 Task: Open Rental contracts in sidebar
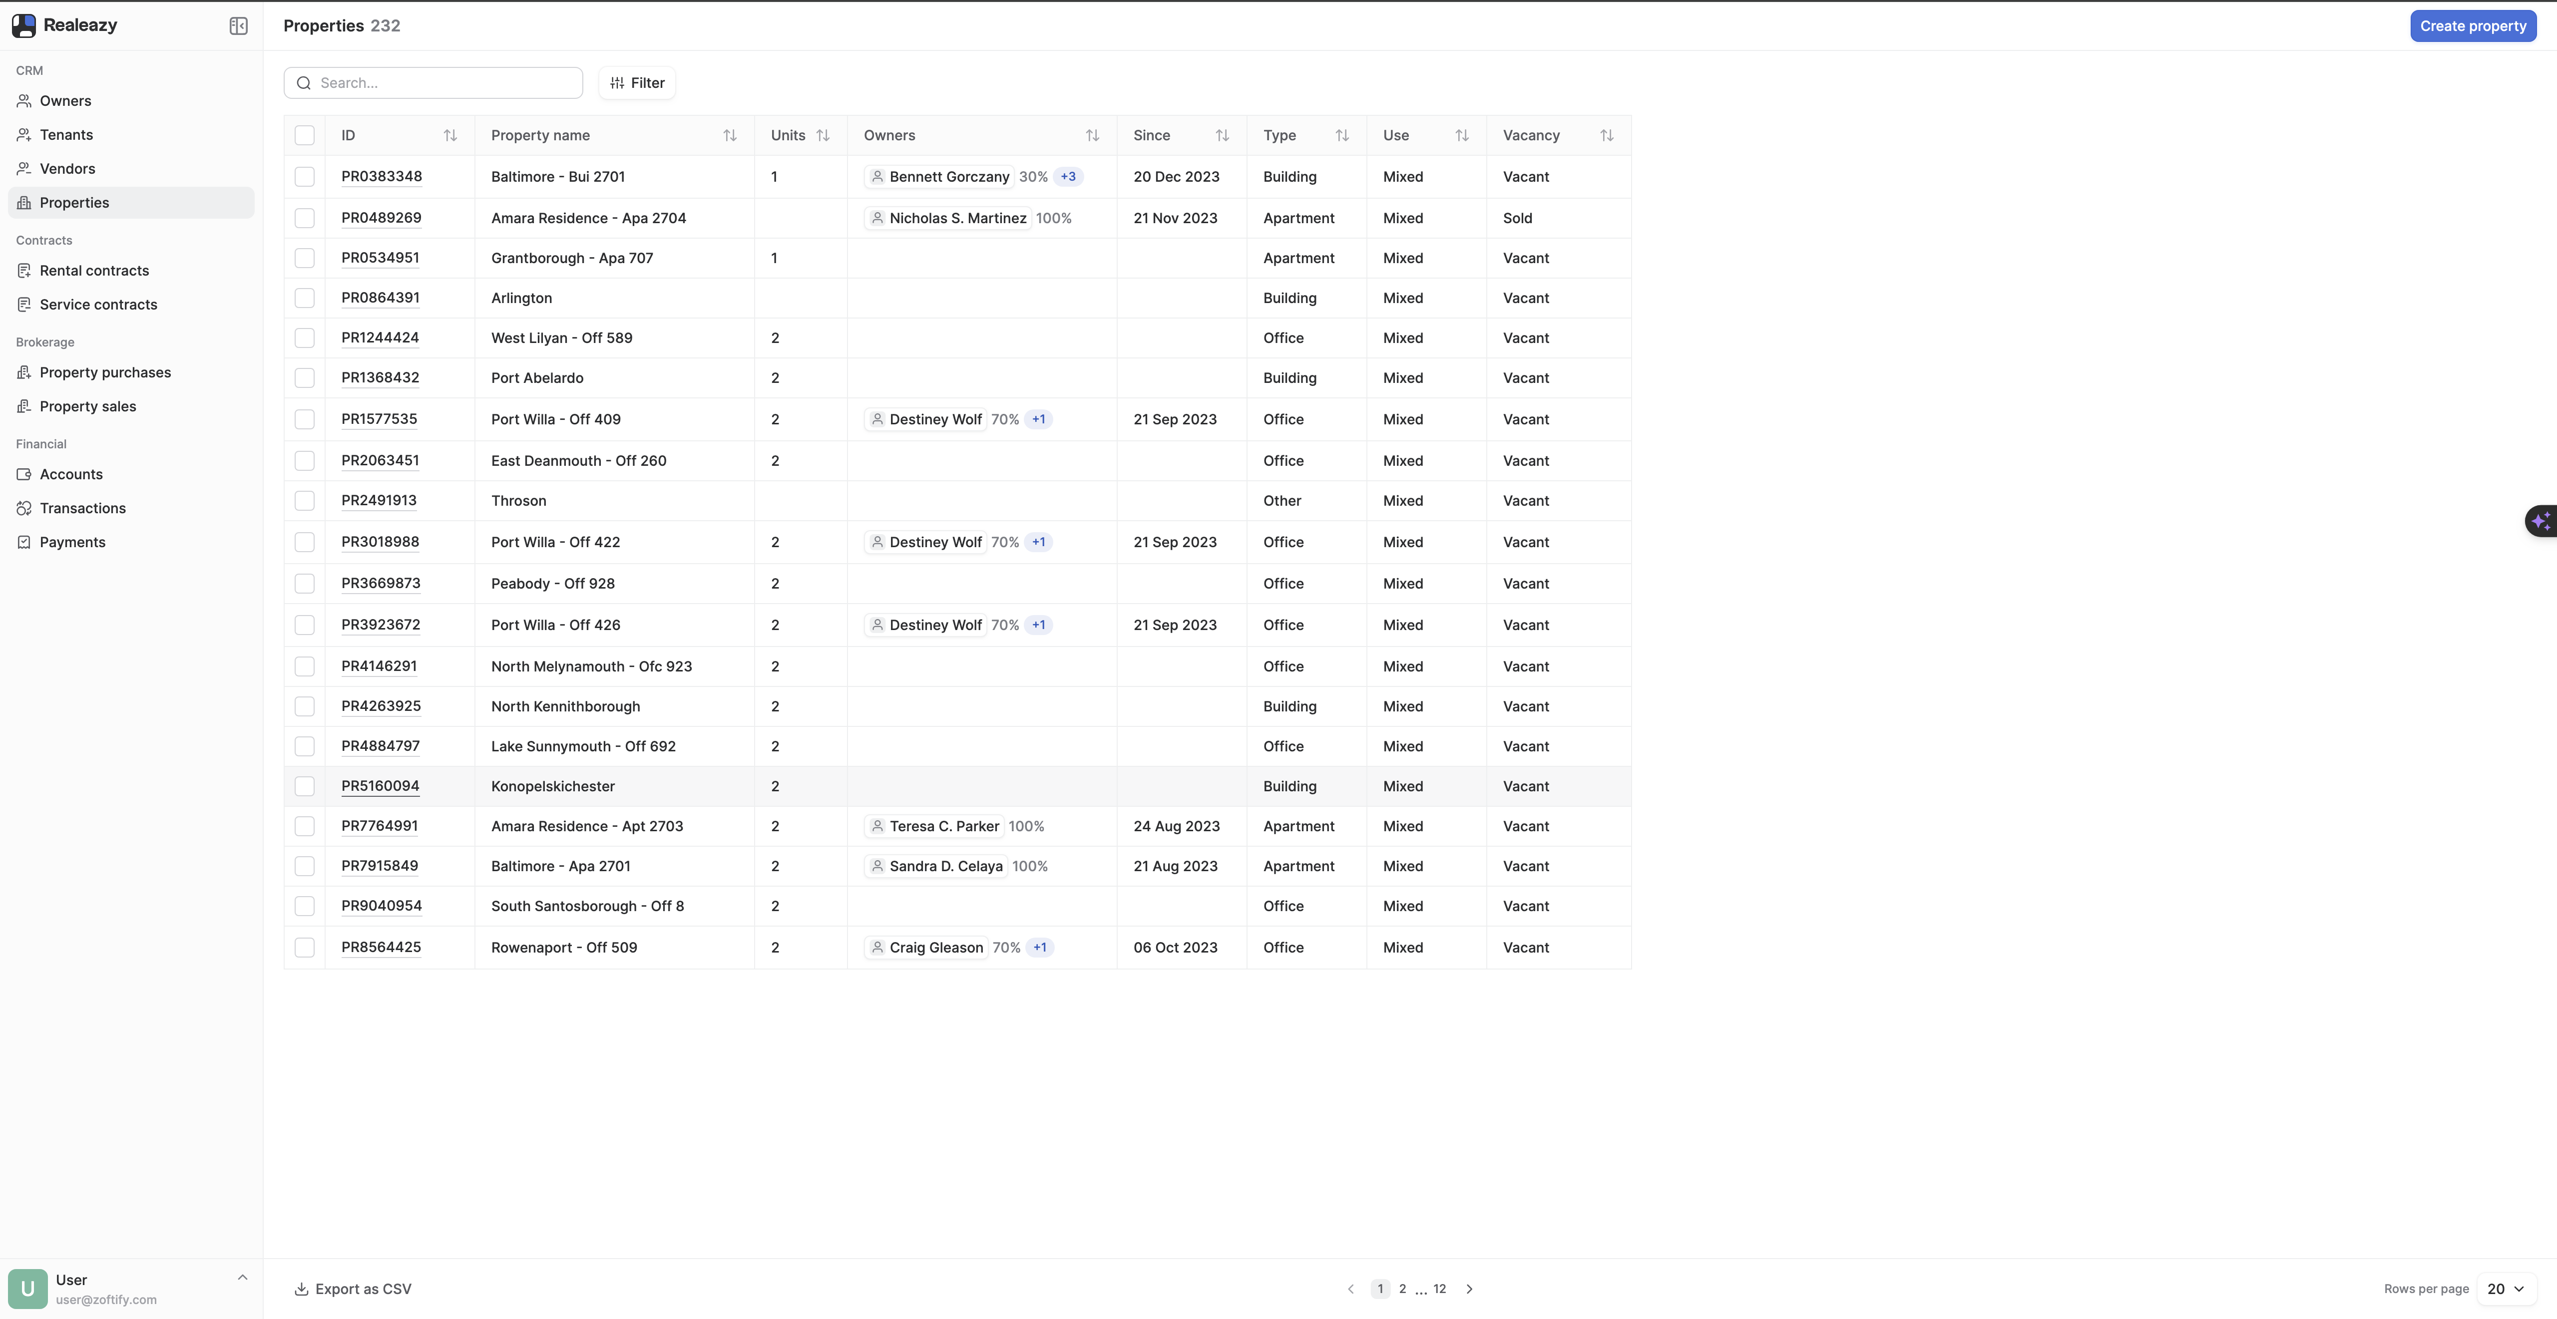[x=94, y=271]
